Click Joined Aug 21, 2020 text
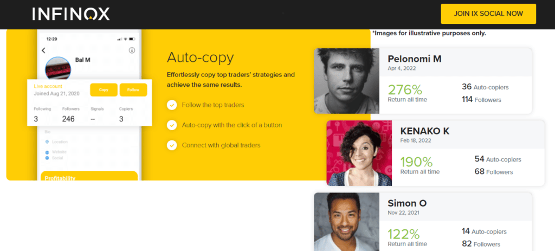Viewport: 555px width, 251px height. [x=56, y=94]
